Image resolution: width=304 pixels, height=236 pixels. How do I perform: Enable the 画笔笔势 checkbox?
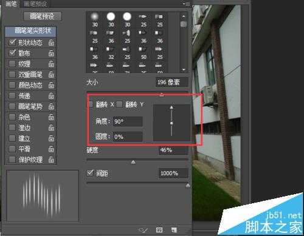pos(12,106)
